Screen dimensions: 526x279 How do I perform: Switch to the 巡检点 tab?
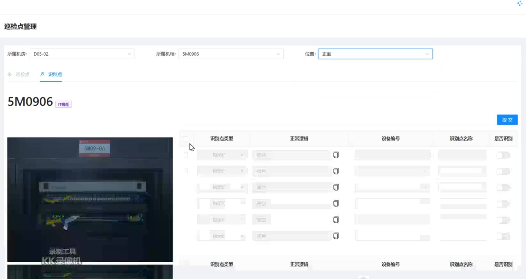(22, 74)
